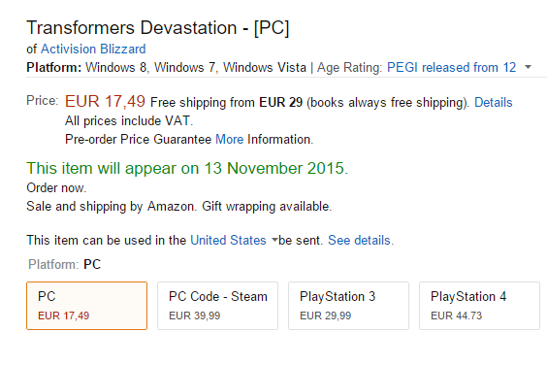Choose the PlayStation 3 platform option
Viewport: 547px width, 365px height.
[x=348, y=306]
